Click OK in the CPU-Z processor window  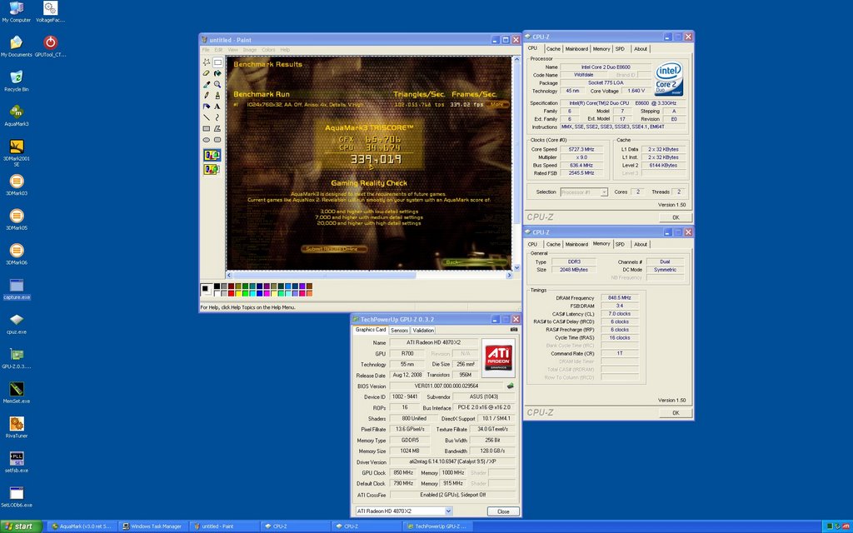tap(675, 217)
